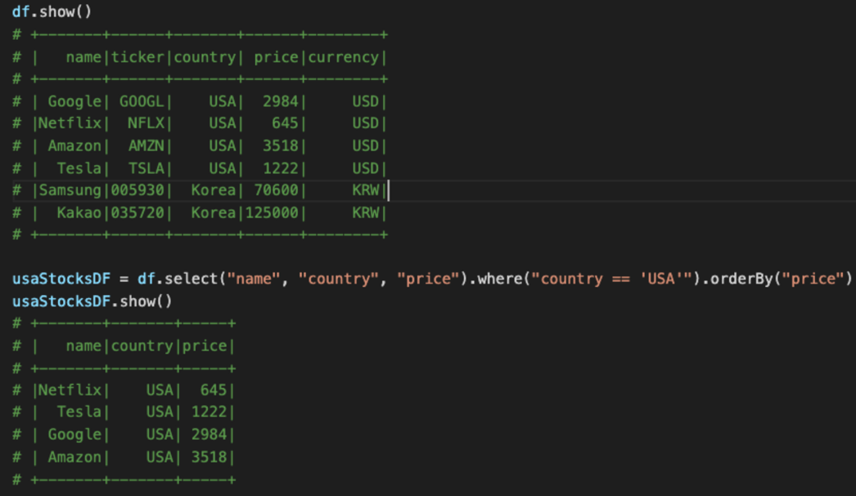Click 'AMZN' ticker value

(146, 146)
